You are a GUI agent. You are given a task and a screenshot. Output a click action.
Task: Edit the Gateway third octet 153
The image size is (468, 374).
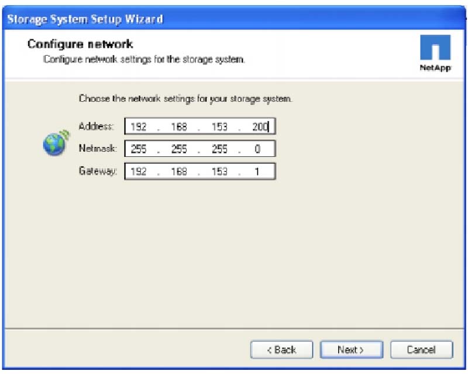pos(219,171)
